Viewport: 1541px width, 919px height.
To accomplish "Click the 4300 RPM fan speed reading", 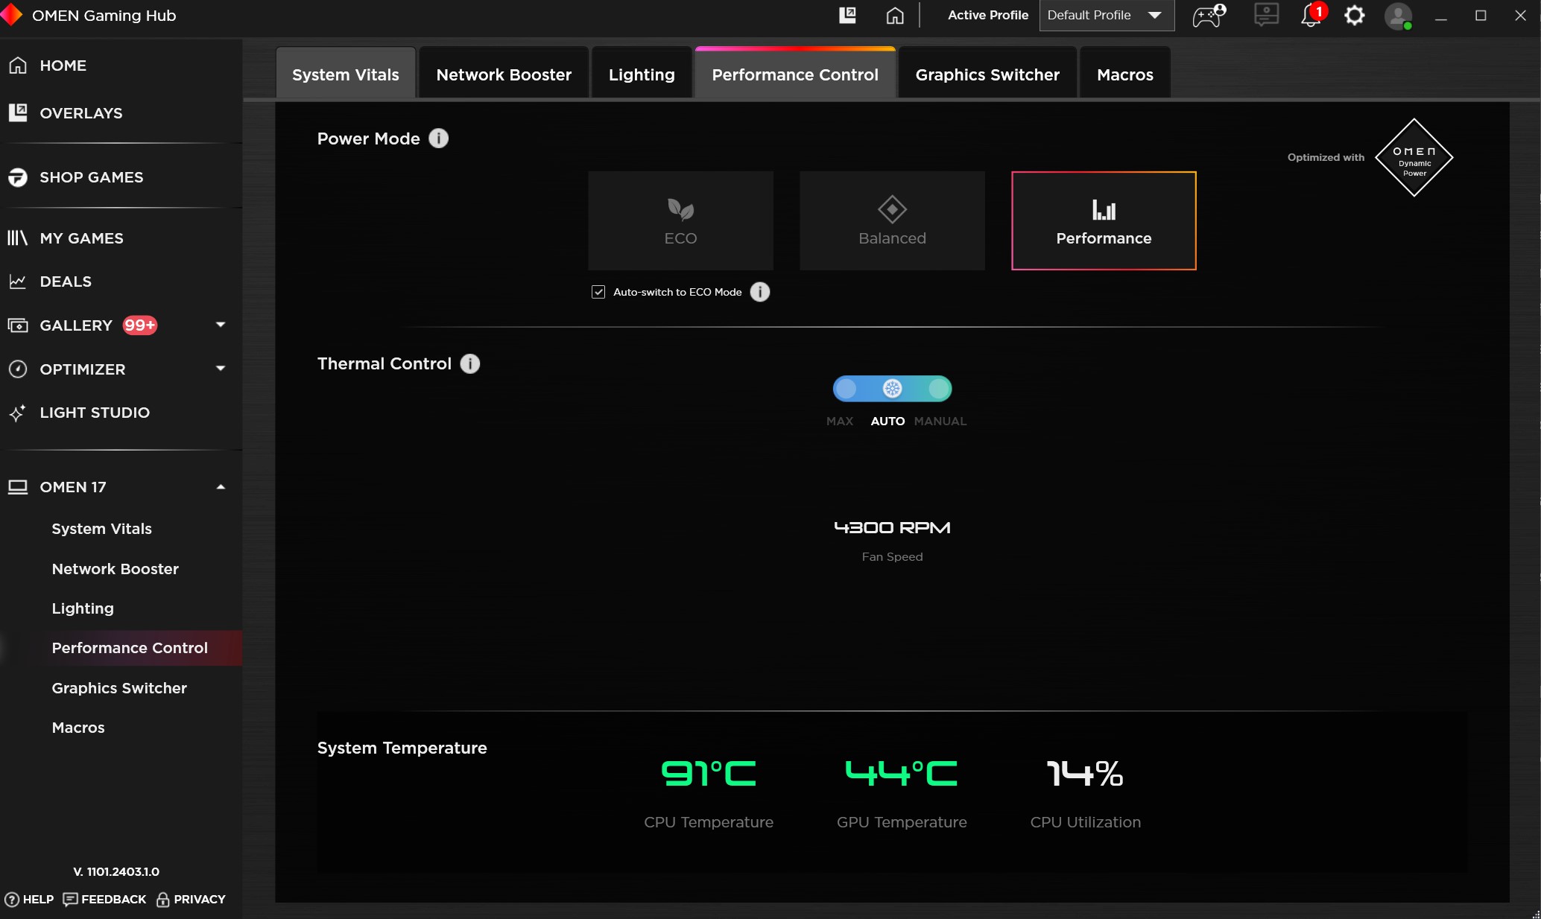I will (x=892, y=528).
